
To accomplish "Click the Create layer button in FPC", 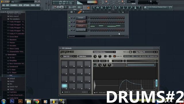I will tap(96, 61).
